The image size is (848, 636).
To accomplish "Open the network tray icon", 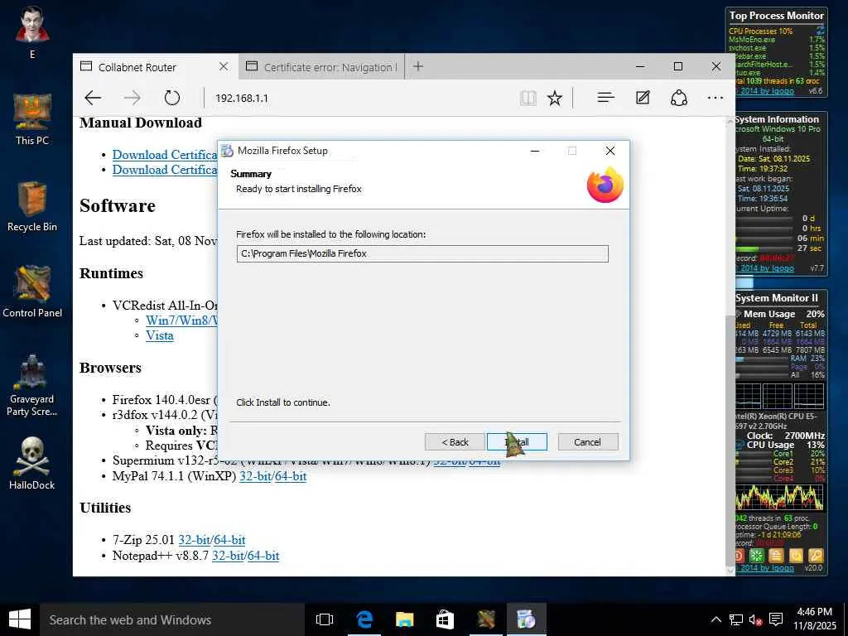I will click(x=736, y=619).
